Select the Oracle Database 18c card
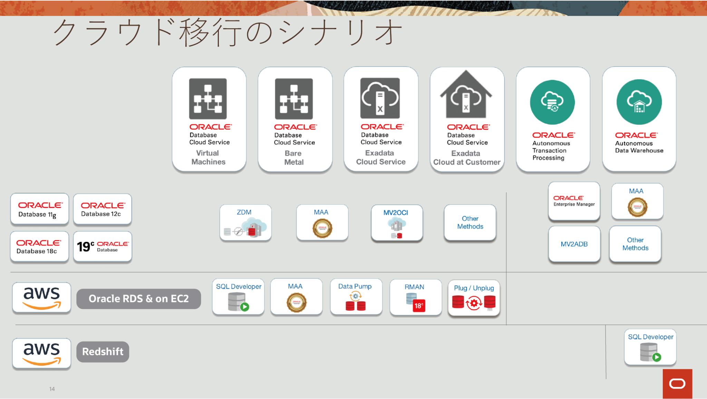The image size is (707, 399). pos(40,247)
